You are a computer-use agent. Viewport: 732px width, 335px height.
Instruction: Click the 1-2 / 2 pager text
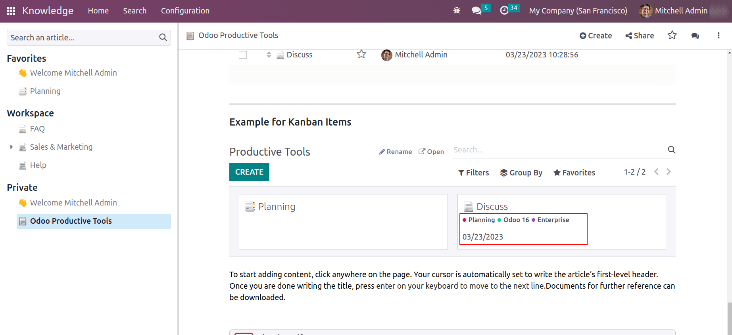pos(634,172)
